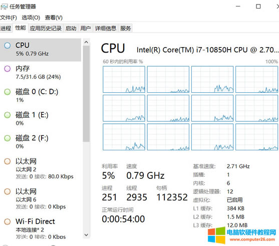Click the Wi-Fi Direct orange circle icon
The image size is (279, 246).
(8, 221)
